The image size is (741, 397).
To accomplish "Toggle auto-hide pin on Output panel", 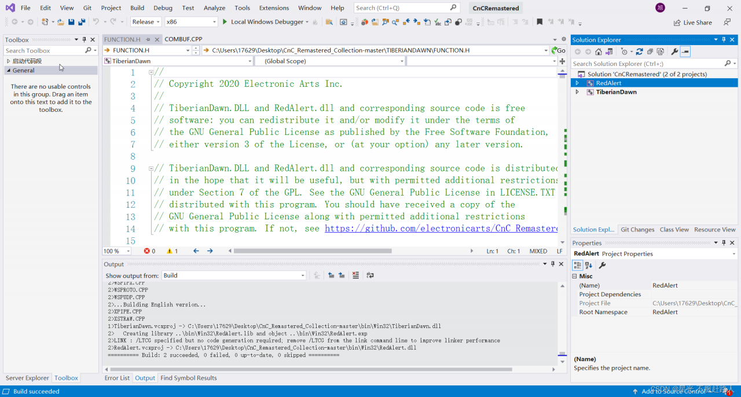I will (x=553, y=264).
